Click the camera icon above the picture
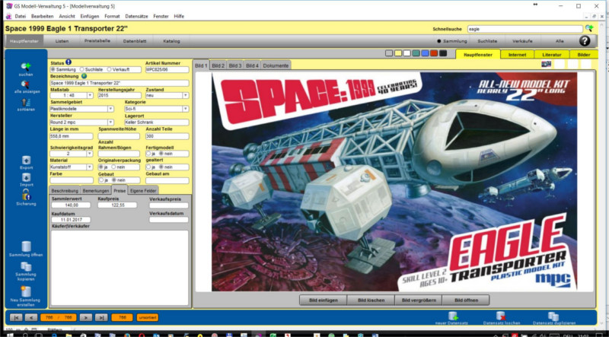 [x=546, y=64]
